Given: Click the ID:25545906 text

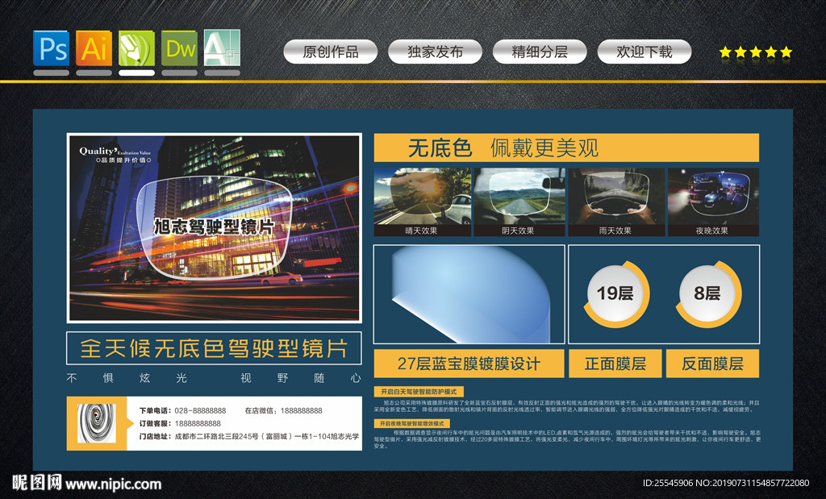Looking at the screenshot, I should [x=668, y=483].
